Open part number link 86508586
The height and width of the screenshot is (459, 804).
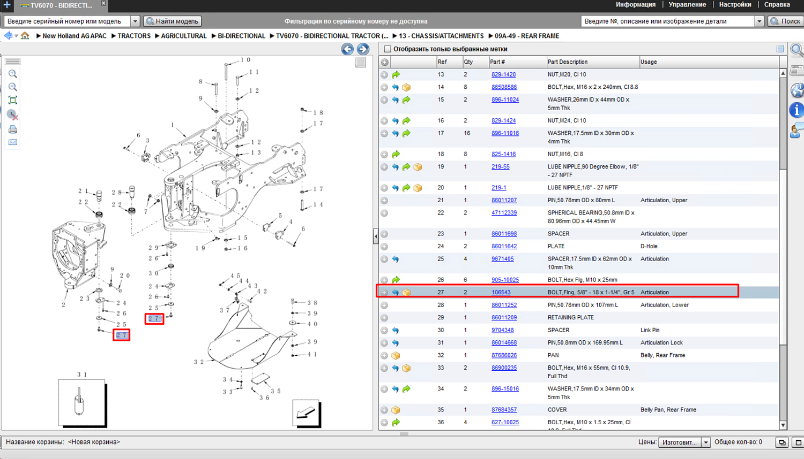pos(504,87)
